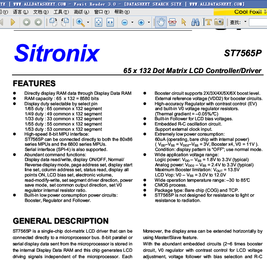Image resolution: width=267 pixels, height=260 pixels.
Task: Click 'Wide application voltage range:' line
Action: click(187, 155)
